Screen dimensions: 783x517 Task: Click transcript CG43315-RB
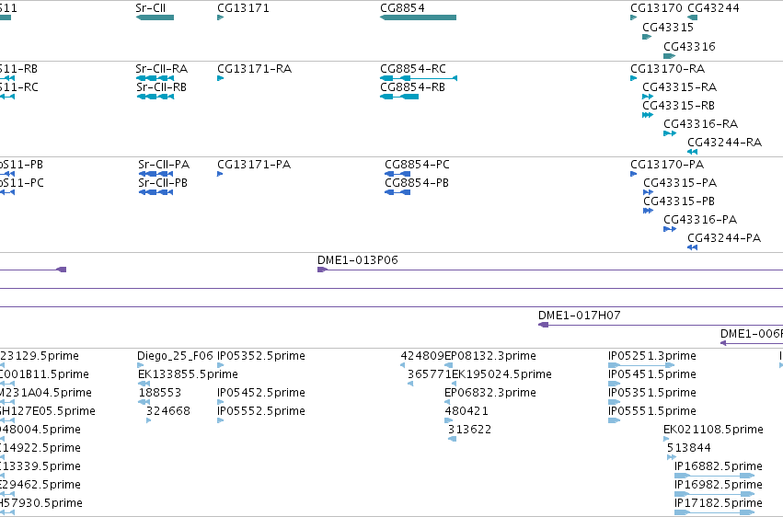678,105
